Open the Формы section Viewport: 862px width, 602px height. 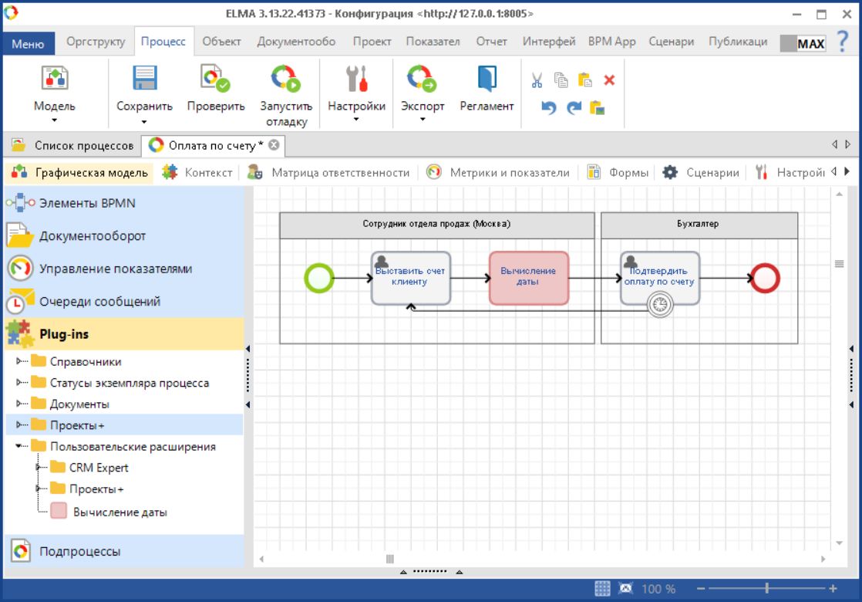point(618,172)
